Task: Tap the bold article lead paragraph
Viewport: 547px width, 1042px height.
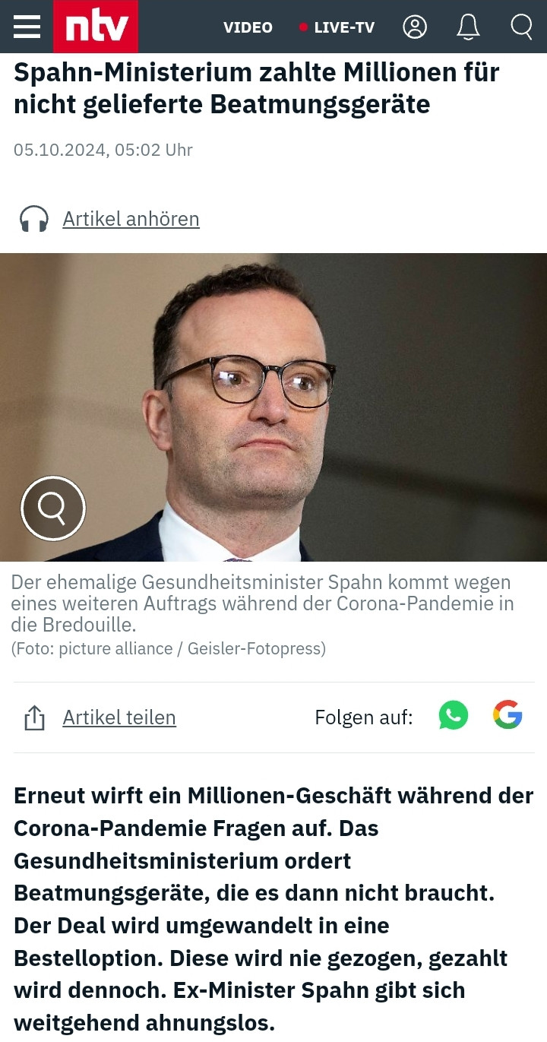Action: (273, 909)
